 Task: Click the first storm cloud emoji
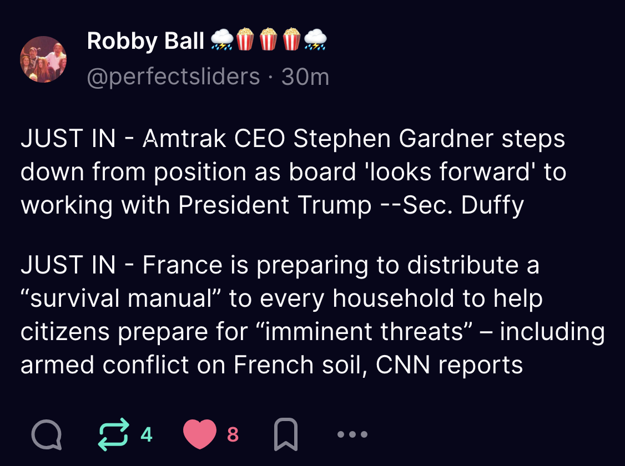point(222,40)
